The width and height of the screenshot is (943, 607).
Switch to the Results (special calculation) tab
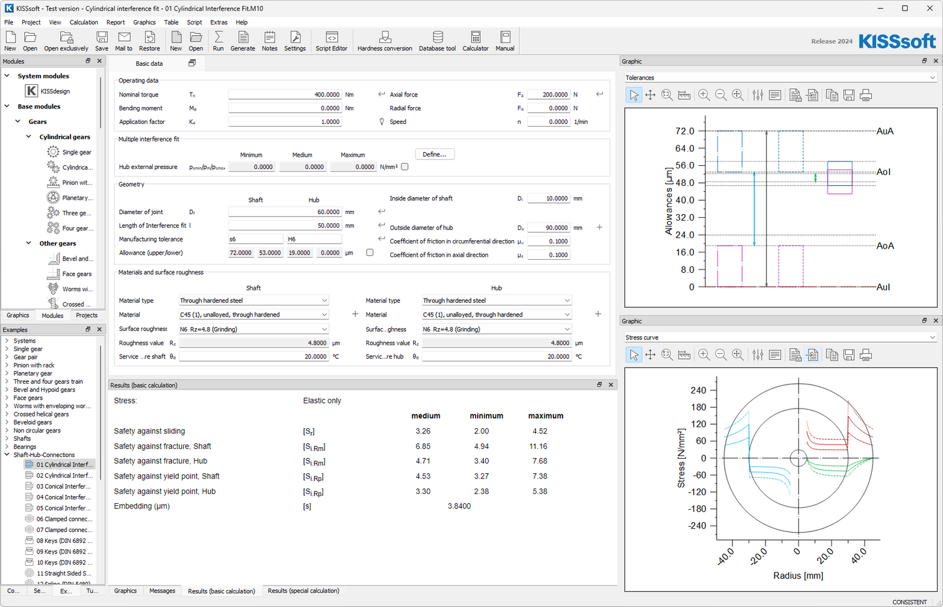pyautogui.click(x=303, y=591)
